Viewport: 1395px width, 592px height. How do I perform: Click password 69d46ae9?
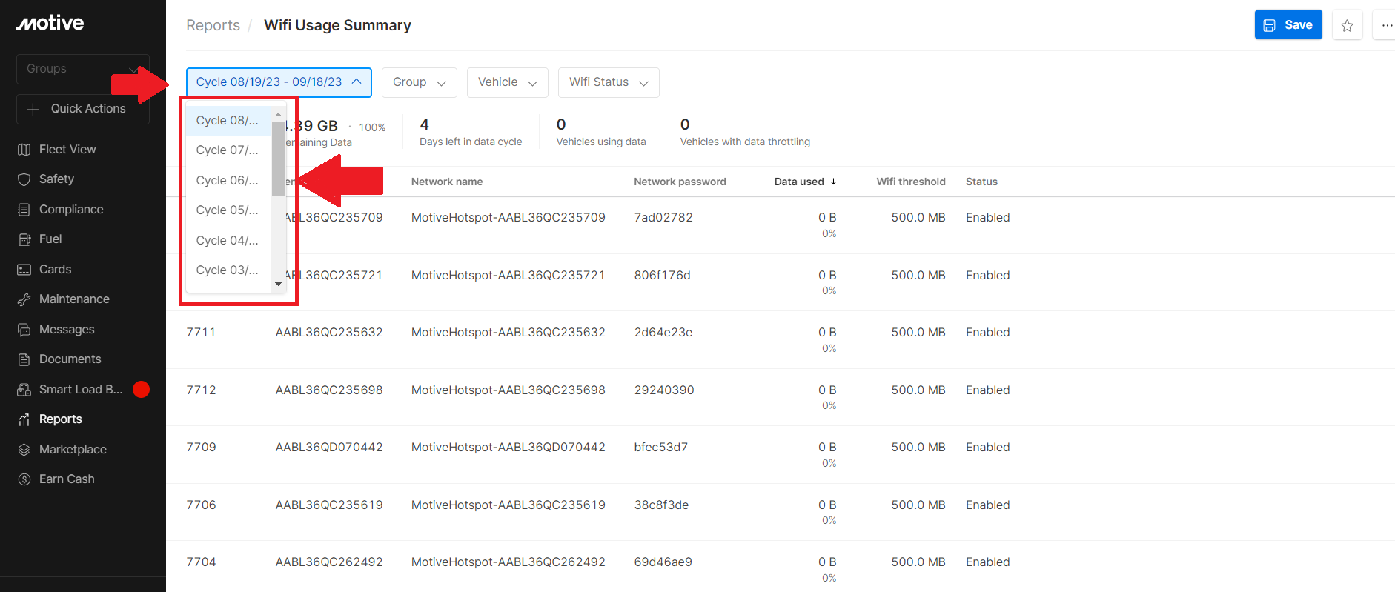click(x=663, y=562)
